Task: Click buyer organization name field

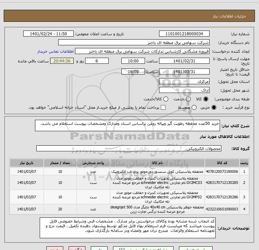Action: [x=134, y=43]
